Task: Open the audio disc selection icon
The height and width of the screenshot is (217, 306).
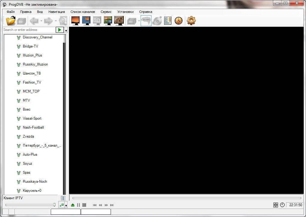Action: tap(157, 21)
